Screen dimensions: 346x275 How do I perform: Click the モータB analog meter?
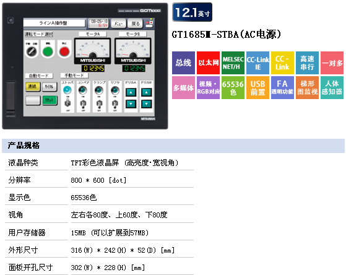[133, 51]
